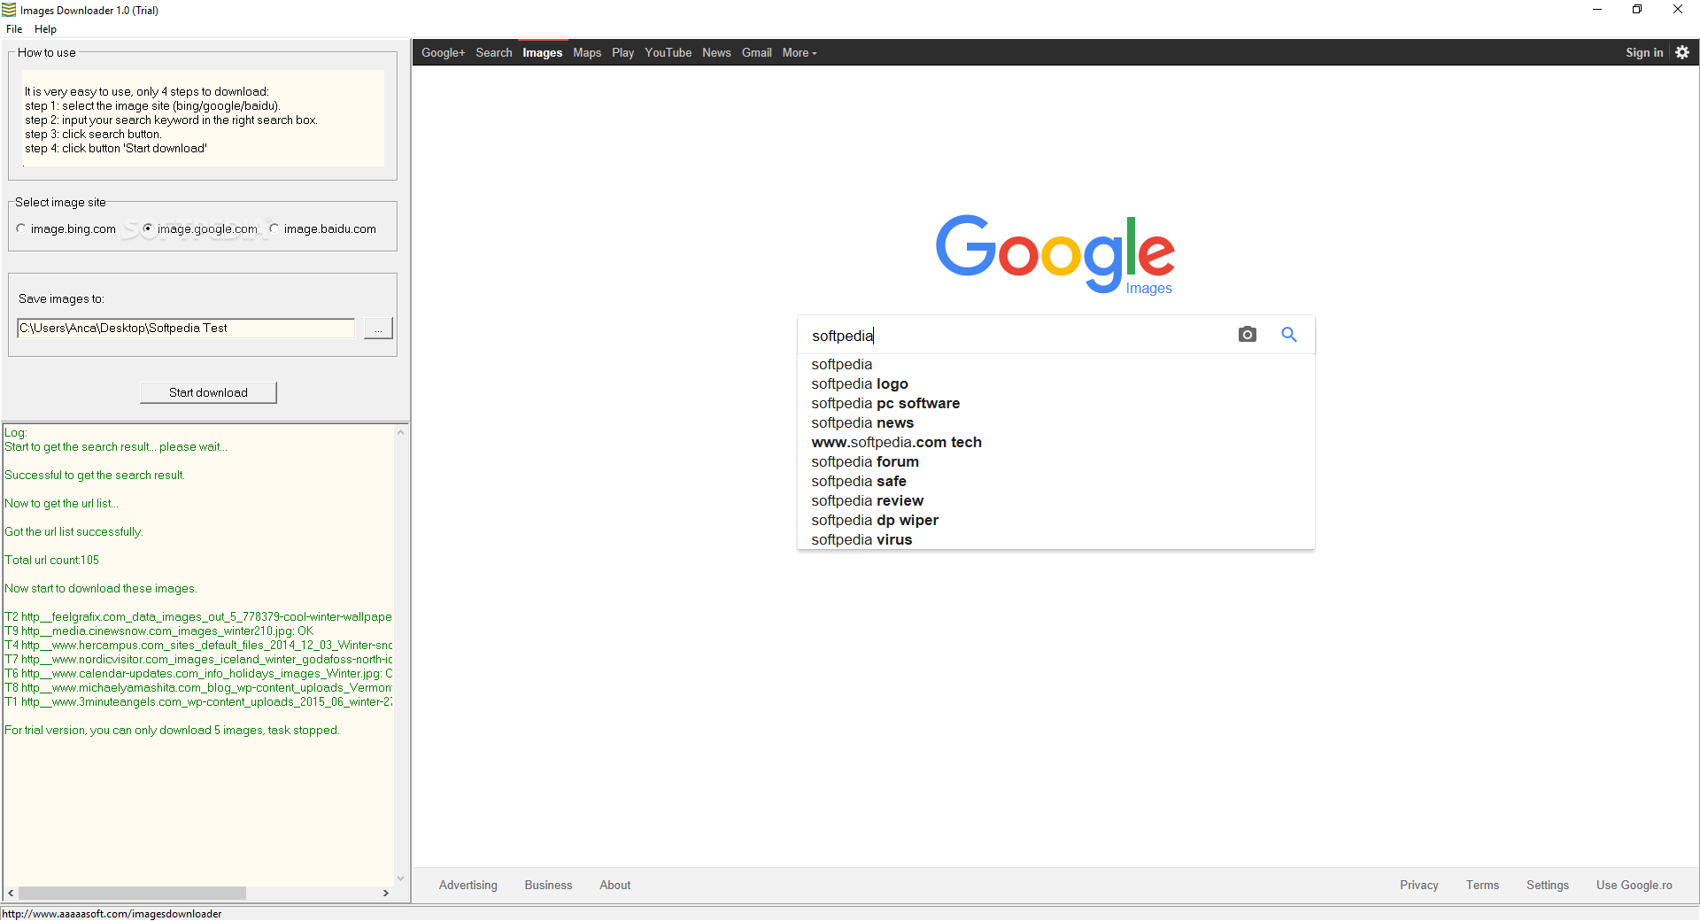
Task: Click the T8 michaelyamashita.com log entry
Action: (198, 687)
